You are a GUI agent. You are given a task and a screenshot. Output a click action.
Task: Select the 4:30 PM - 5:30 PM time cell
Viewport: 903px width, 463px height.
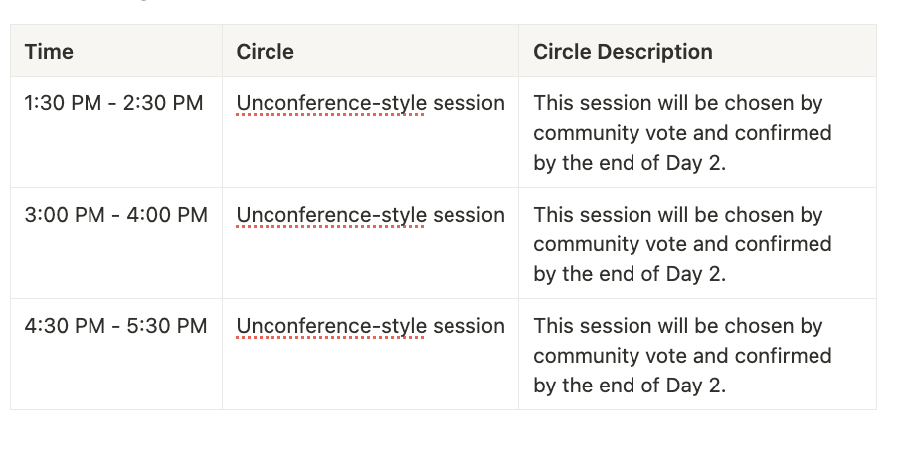click(116, 326)
